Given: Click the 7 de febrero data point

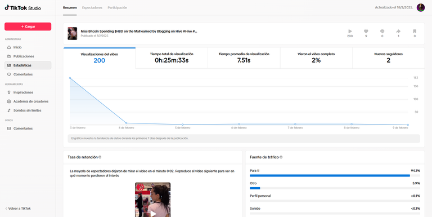Looking at the screenshot, I should tap(295, 124).
